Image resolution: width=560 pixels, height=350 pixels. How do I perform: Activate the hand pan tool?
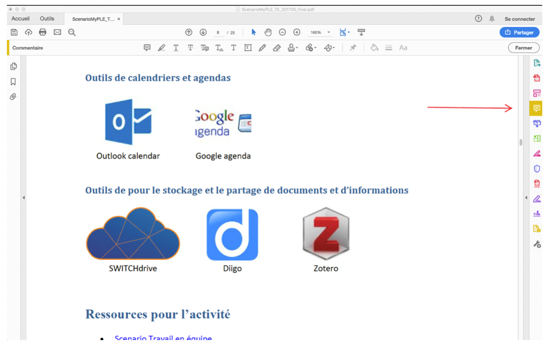pyautogui.click(x=268, y=32)
